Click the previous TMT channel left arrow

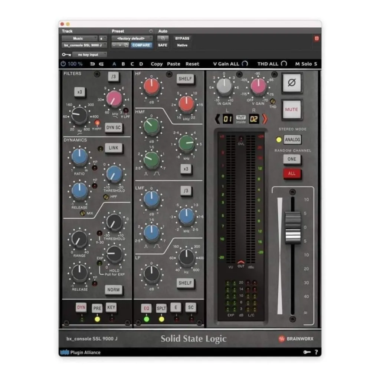point(217,119)
